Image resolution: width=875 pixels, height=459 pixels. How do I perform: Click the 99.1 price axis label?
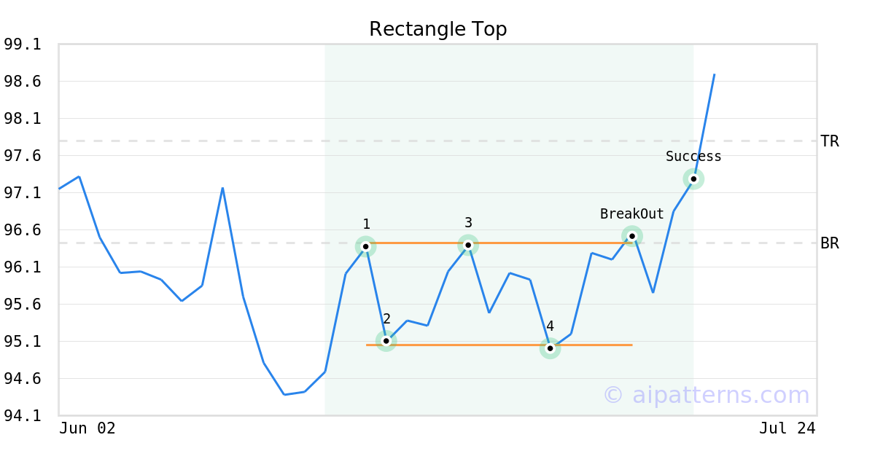tap(23, 44)
